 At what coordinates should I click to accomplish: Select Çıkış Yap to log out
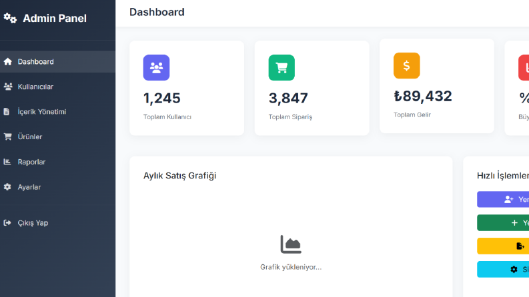point(57,222)
